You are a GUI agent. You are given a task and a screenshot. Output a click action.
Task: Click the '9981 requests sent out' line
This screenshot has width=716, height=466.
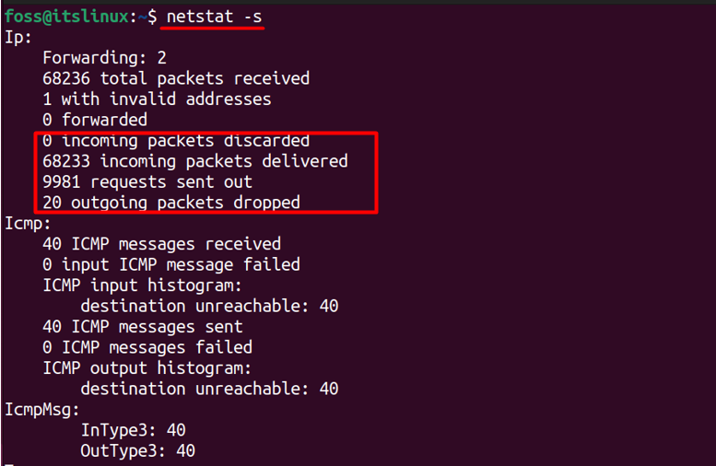pyautogui.click(x=147, y=181)
